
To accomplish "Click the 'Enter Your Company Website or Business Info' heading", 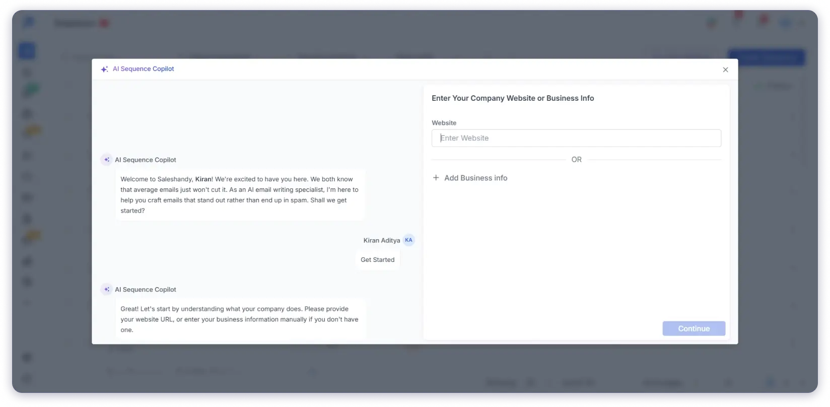I will click(513, 98).
